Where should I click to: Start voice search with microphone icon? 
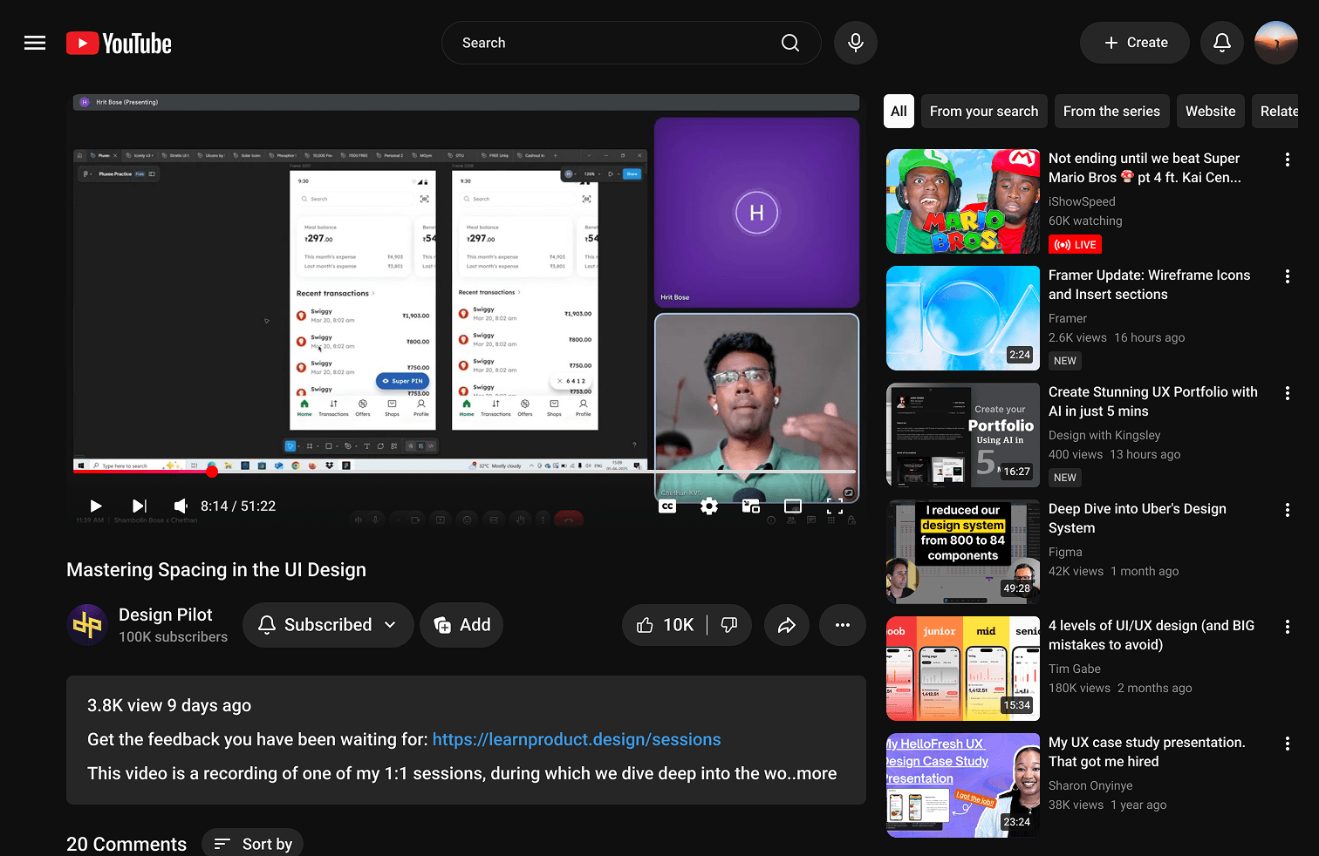pyautogui.click(x=856, y=43)
